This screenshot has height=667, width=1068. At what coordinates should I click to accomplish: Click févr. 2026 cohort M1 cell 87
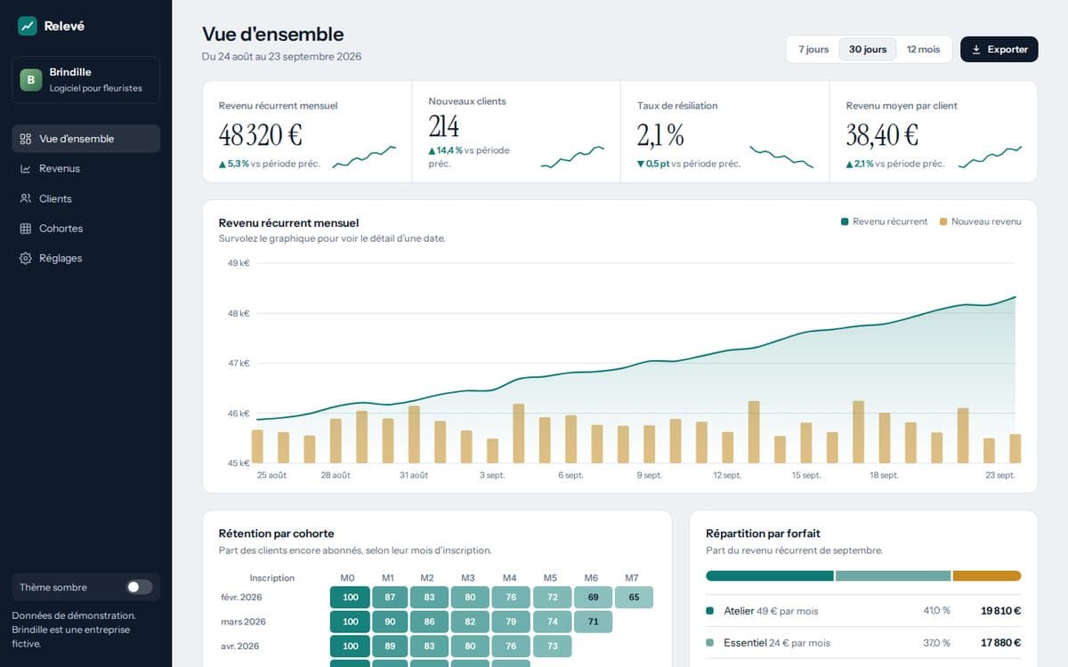tap(390, 597)
